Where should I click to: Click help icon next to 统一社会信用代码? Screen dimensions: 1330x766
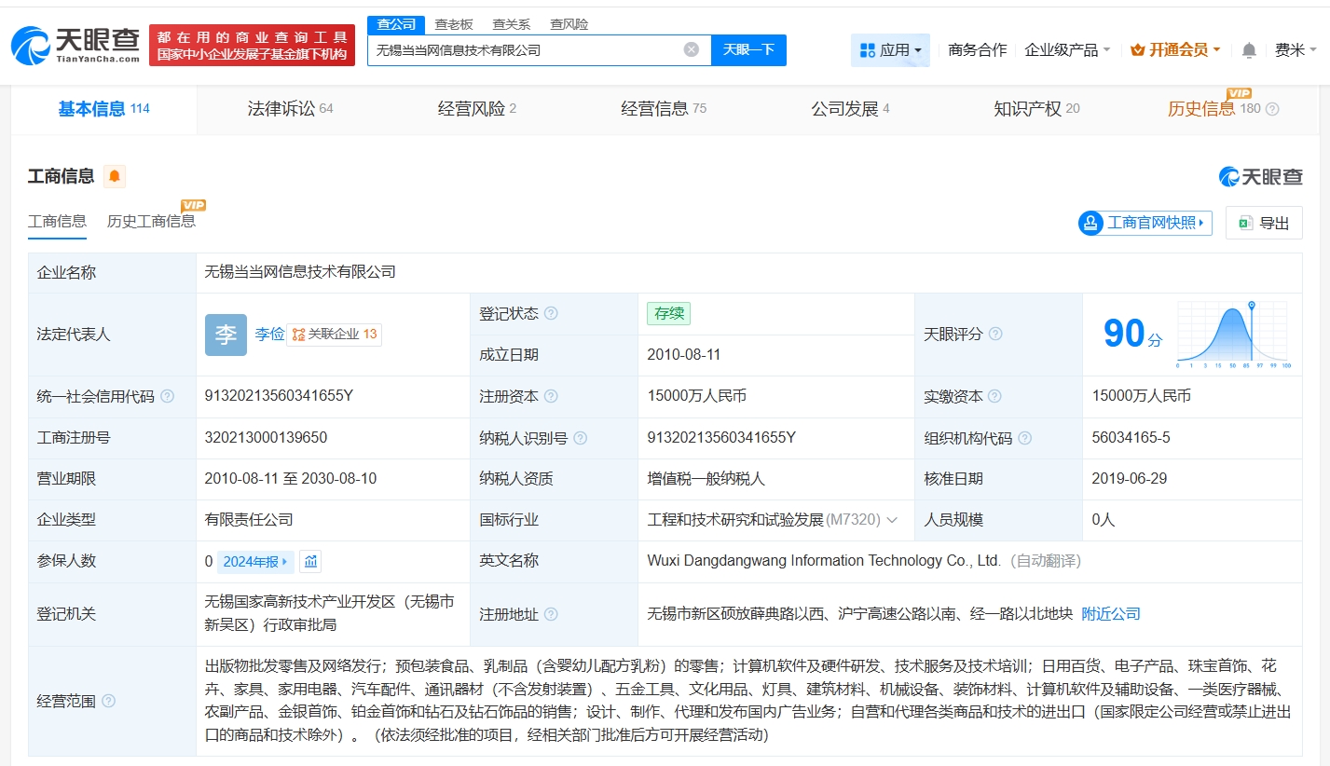tap(167, 396)
